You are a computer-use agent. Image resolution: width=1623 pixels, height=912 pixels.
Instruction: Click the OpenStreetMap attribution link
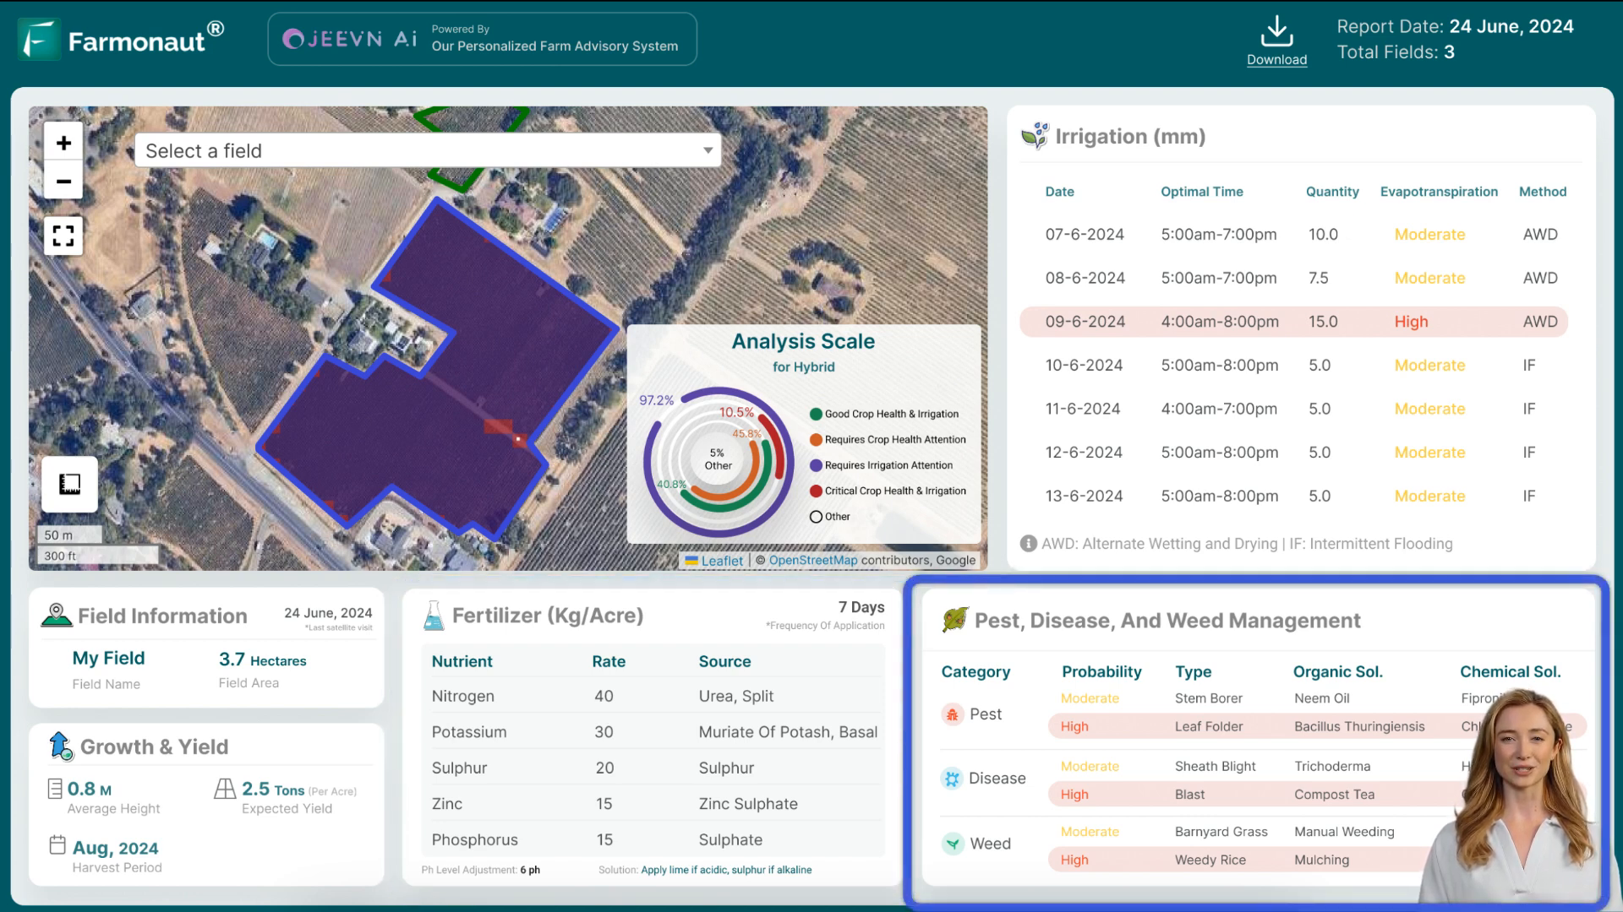[812, 560]
